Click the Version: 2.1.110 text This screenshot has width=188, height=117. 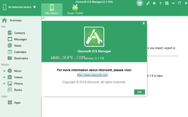coord(94,58)
